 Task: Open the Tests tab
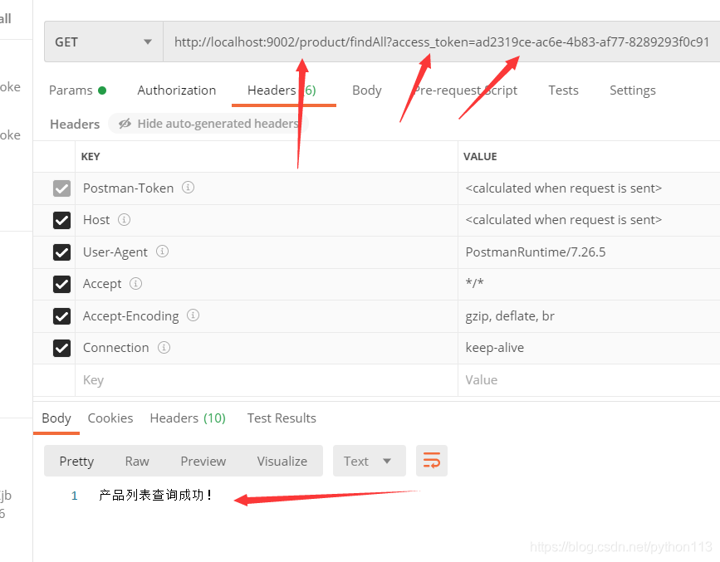[x=563, y=90]
